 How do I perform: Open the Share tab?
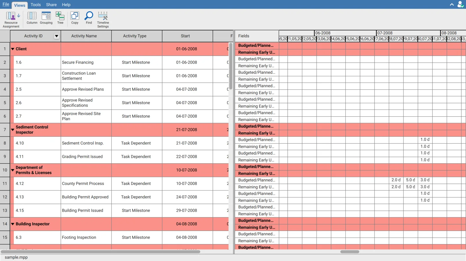point(51,5)
